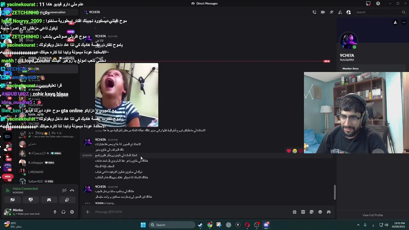
Task: Open user settings gear
Action: click(72, 212)
